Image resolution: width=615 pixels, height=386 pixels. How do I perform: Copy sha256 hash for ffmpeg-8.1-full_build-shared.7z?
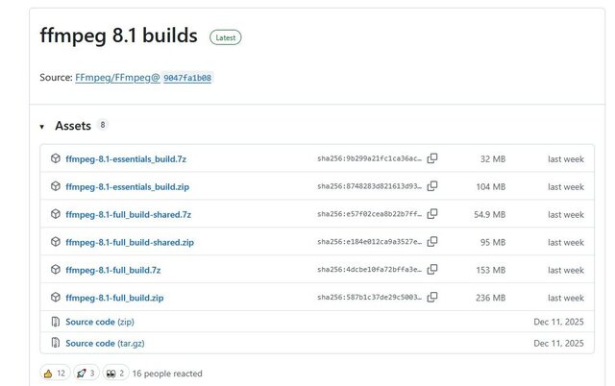click(x=432, y=214)
